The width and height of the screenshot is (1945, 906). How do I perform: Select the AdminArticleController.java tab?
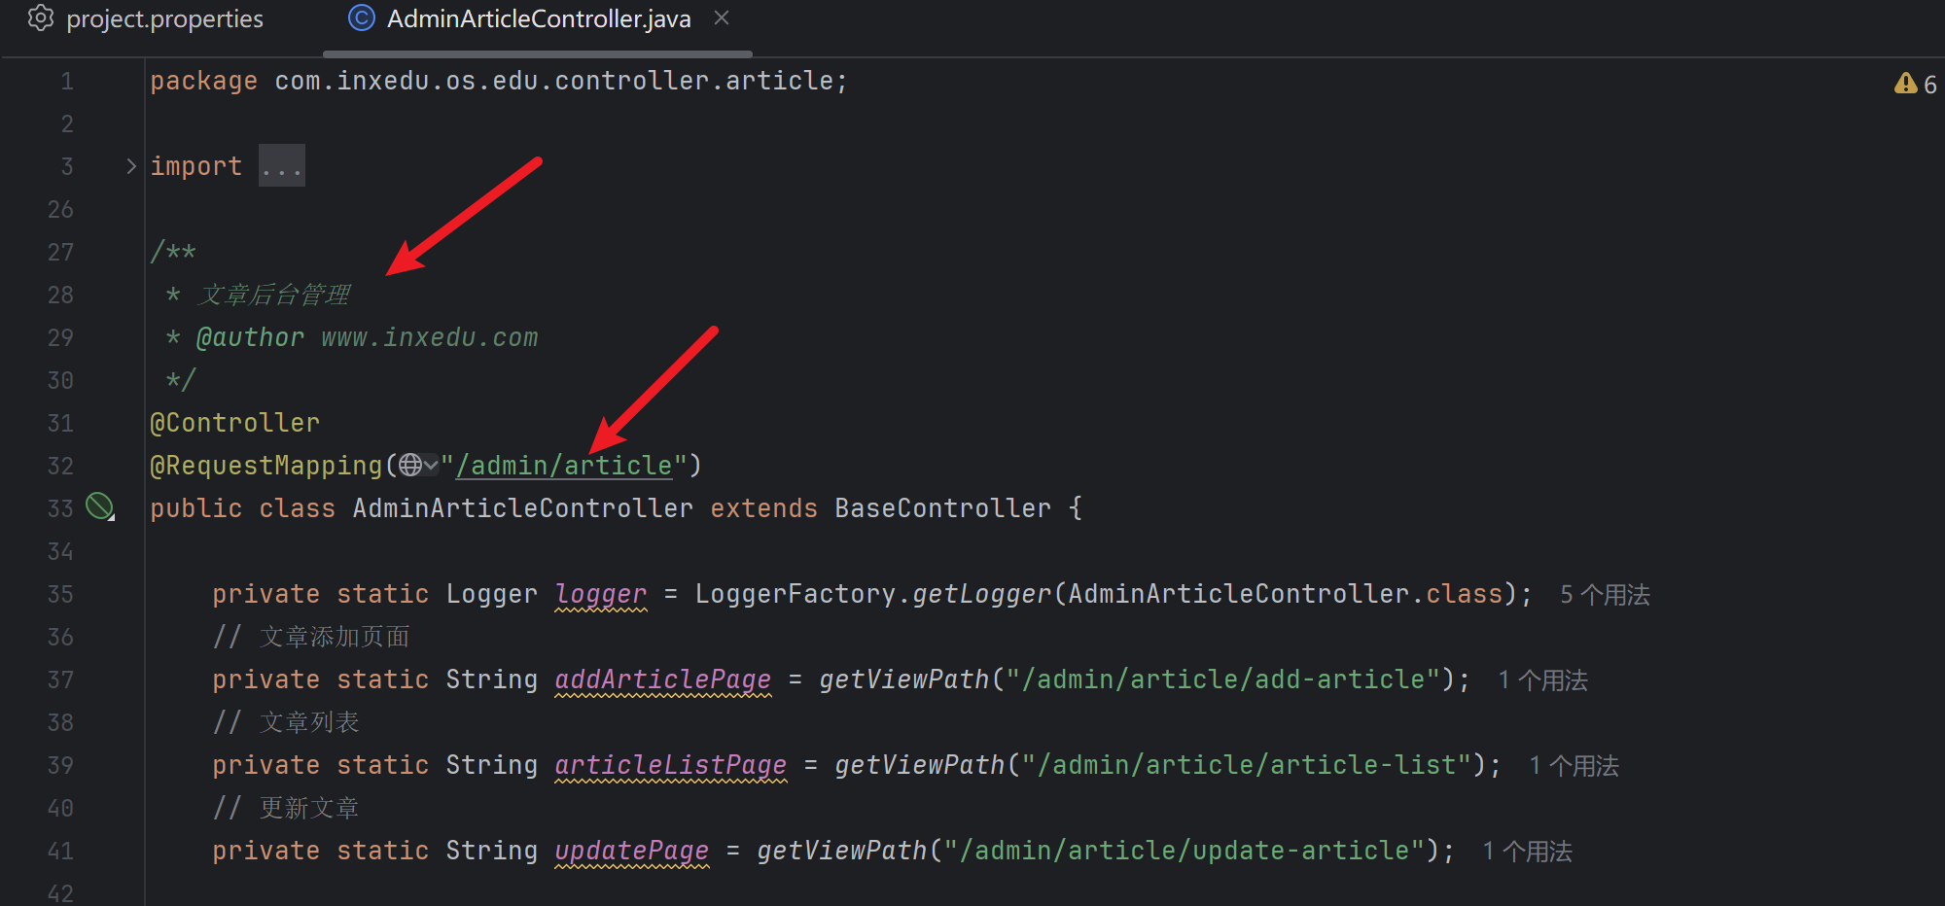(x=538, y=19)
